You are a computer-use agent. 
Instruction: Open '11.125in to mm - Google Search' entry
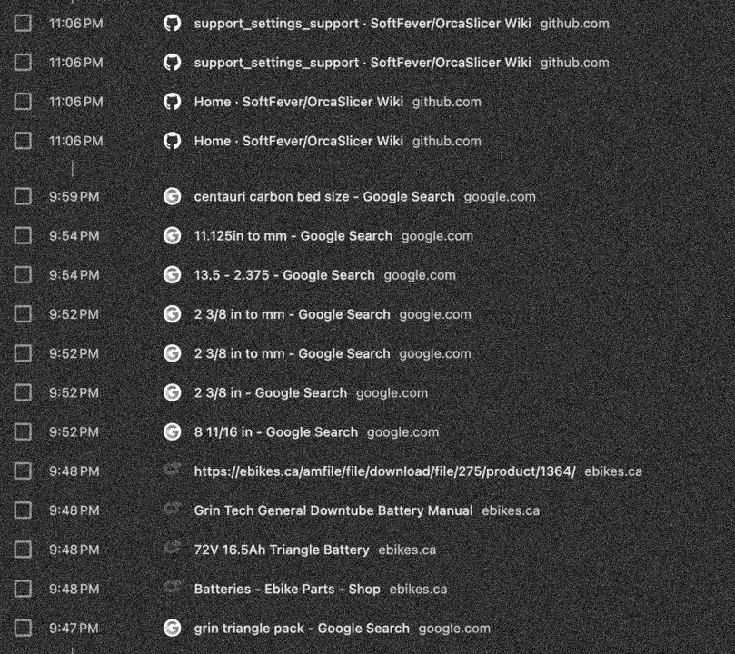coord(293,235)
